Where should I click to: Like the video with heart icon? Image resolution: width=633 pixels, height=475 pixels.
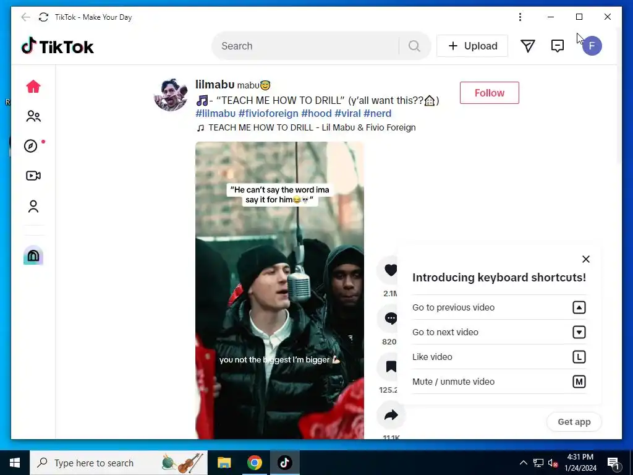(390, 270)
